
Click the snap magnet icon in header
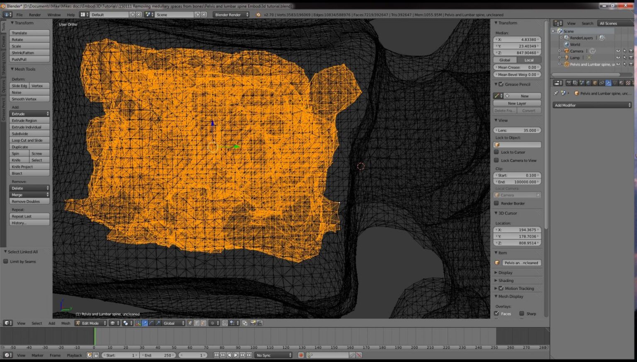[x=225, y=323]
